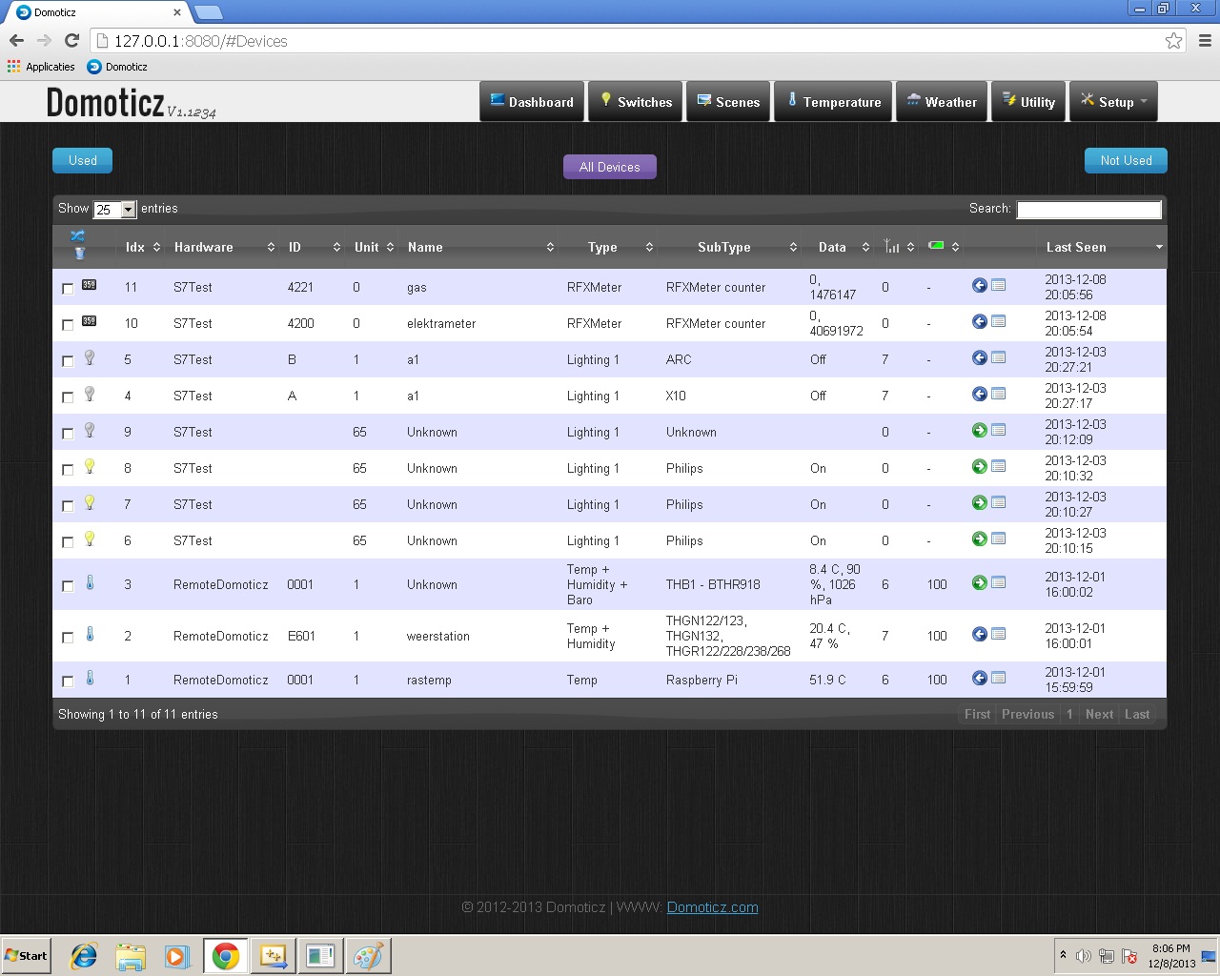1220x976 pixels.
Task: Select checkbox for device Idx 7
Action: [x=68, y=506]
